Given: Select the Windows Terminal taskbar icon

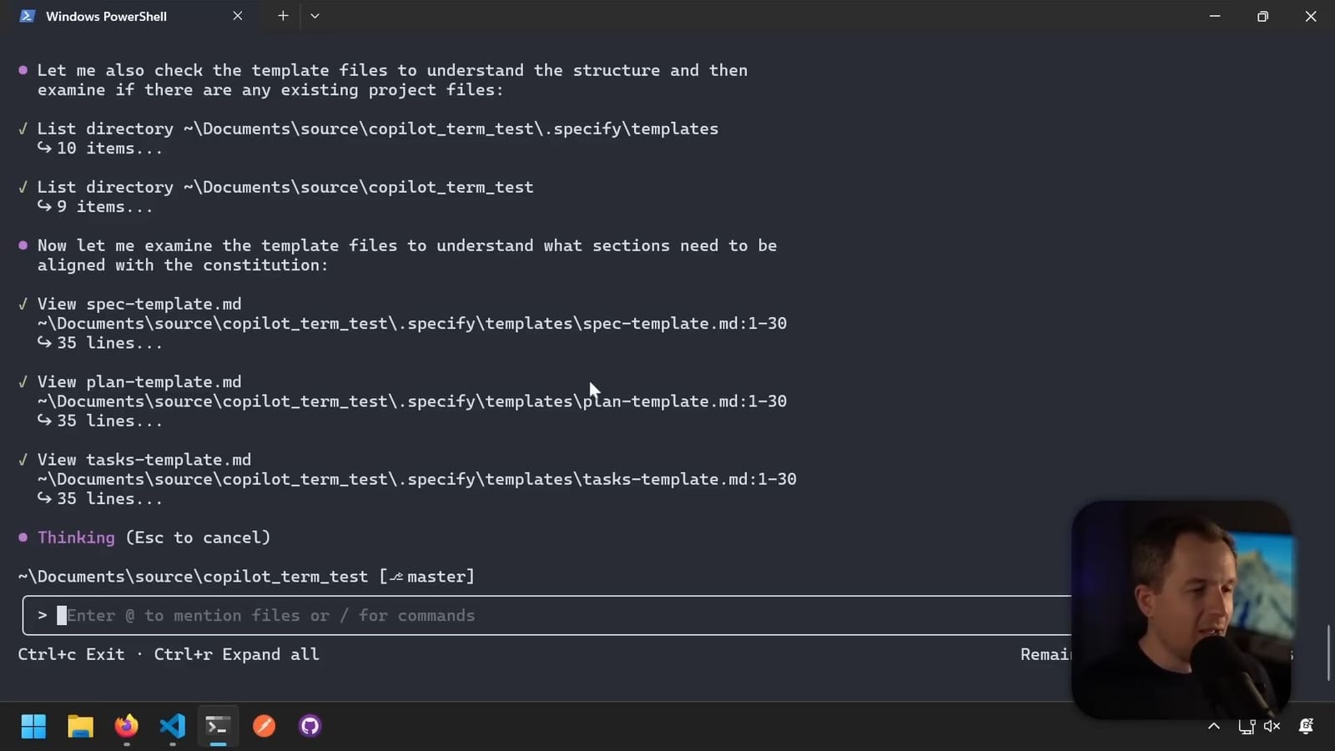Looking at the screenshot, I should pos(217,726).
